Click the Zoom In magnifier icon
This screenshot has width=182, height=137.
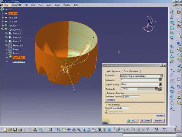click(x=79, y=130)
